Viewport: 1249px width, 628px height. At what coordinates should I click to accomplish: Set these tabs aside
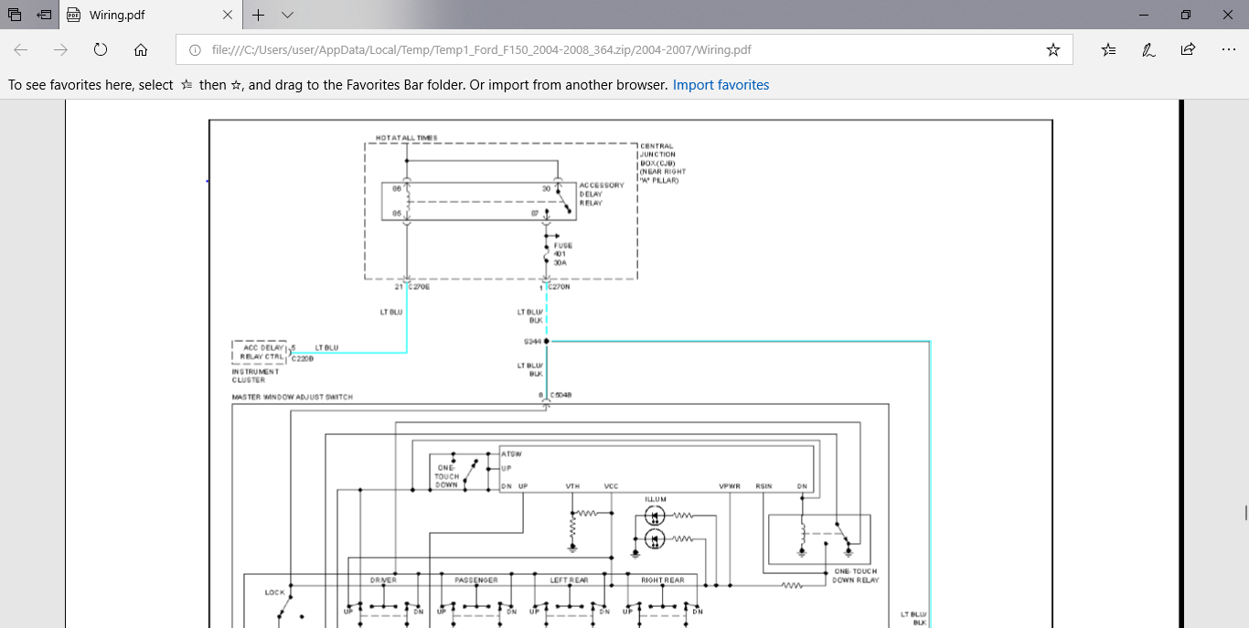(x=44, y=15)
